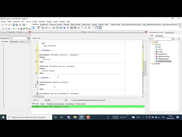Click the desktop monitor toolbar icon
182x137 pixels.
pos(24,25)
